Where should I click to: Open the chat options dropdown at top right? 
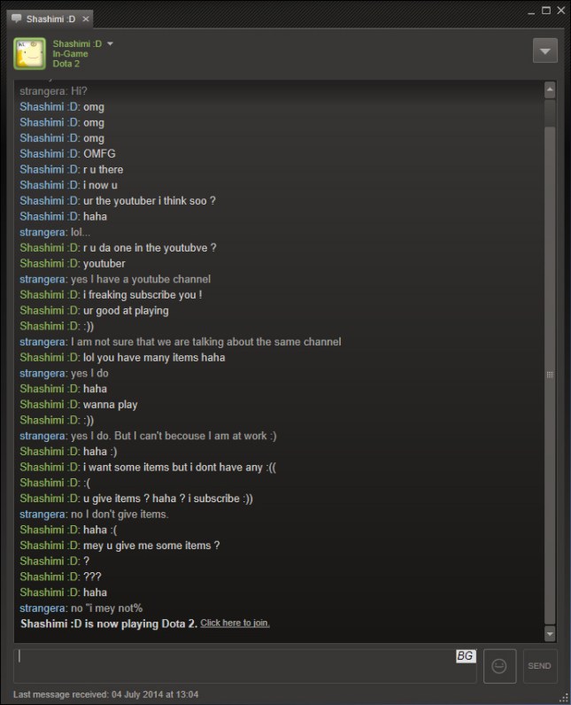tap(545, 50)
